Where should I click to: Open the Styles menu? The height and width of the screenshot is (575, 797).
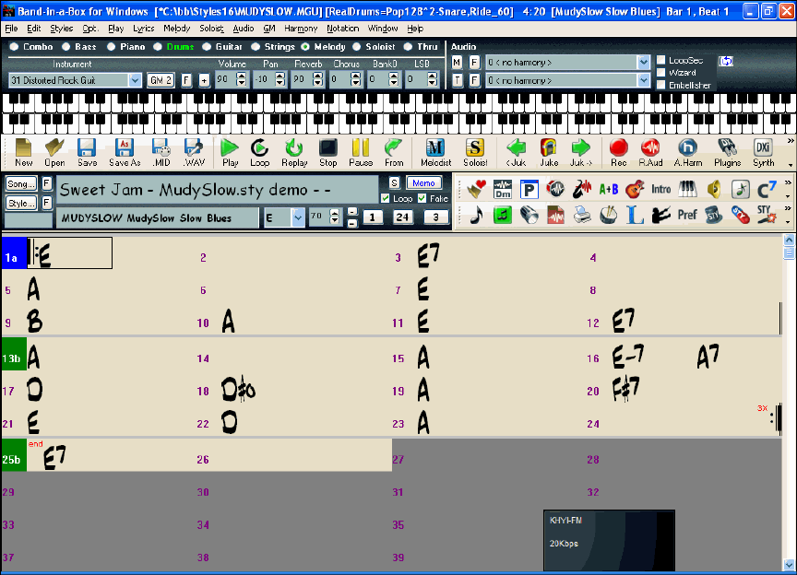click(x=61, y=29)
